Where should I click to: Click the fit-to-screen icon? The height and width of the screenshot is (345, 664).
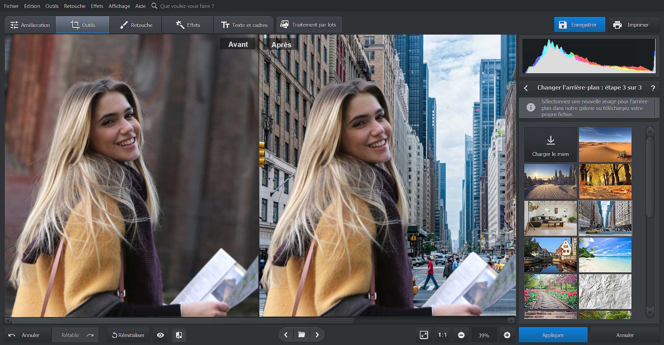[424, 335]
